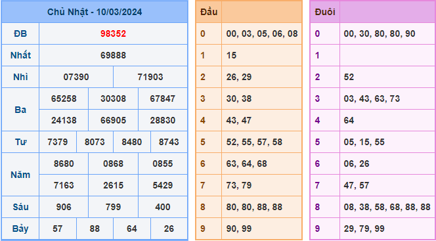
Task: Select Đuôi values 06, 26
Action: (x=357, y=164)
